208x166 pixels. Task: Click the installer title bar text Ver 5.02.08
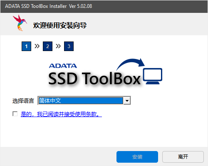(x=81, y=6)
